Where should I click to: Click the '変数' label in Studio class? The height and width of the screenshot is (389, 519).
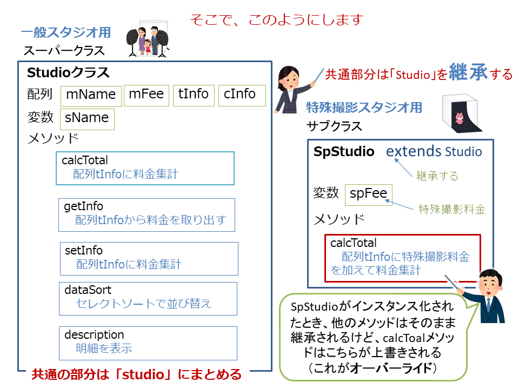pyautogui.click(x=41, y=117)
